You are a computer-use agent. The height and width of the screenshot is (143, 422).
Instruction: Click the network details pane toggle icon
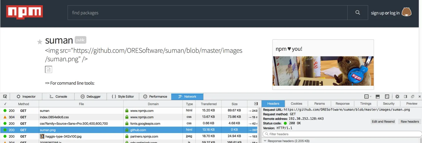(256, 104)
